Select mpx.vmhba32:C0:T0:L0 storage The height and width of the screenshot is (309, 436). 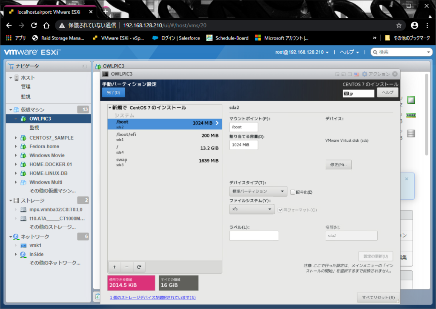pos(56,209)
